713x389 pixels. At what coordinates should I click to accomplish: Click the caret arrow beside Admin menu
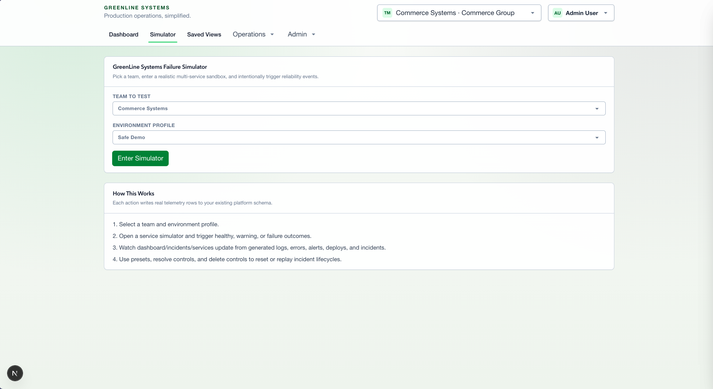(313, 35)
